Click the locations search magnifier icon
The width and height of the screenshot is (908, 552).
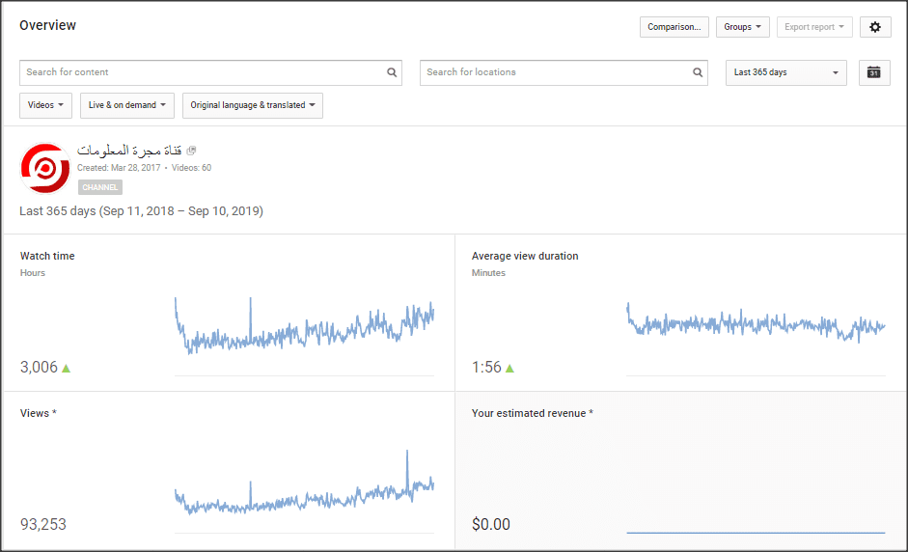click(699, 72)
